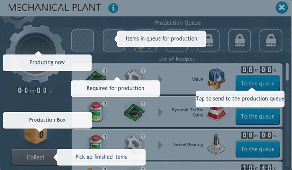Click the production box icon
Viewport: 292px width, 170px height.
[35, 136]
